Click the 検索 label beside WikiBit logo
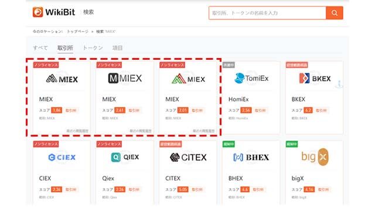 pyautogui.click(x=88, y=12)
